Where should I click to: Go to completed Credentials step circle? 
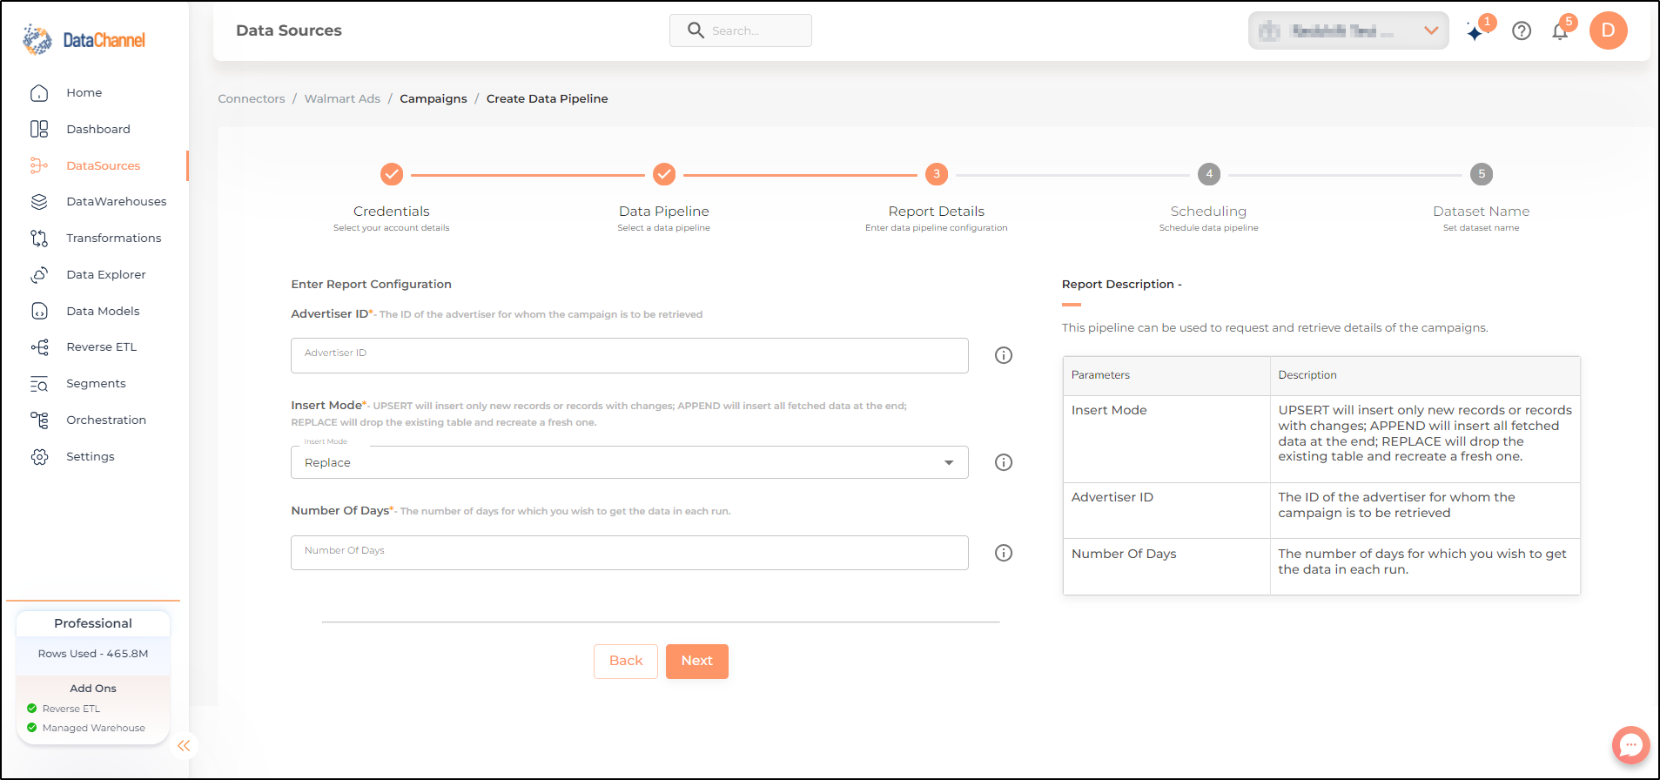[392, 174]
